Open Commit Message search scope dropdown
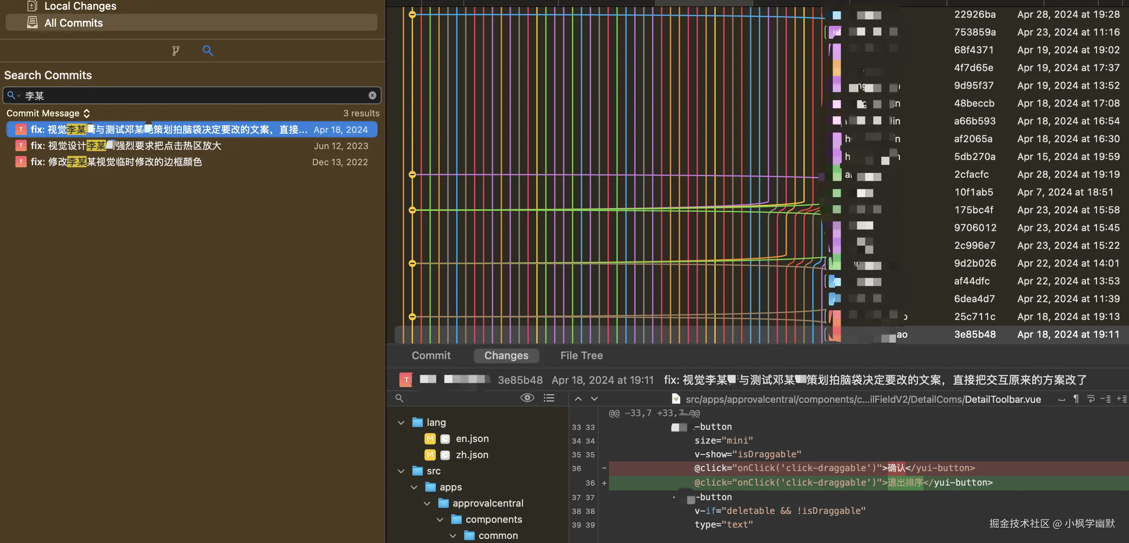Image resolution: width=1129 pixels, height=543 pixels. (x=48, y=113)
